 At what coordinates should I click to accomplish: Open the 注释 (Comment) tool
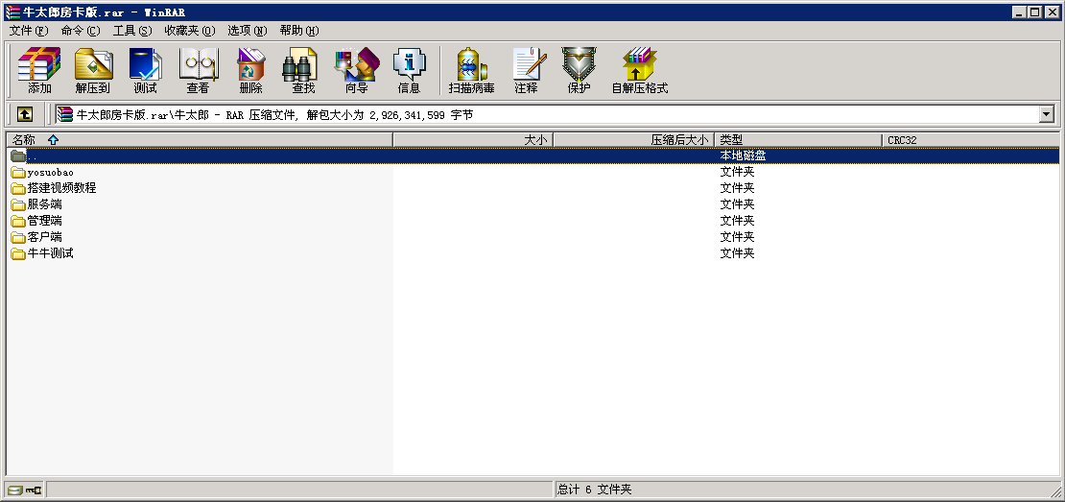coord(526,70)
